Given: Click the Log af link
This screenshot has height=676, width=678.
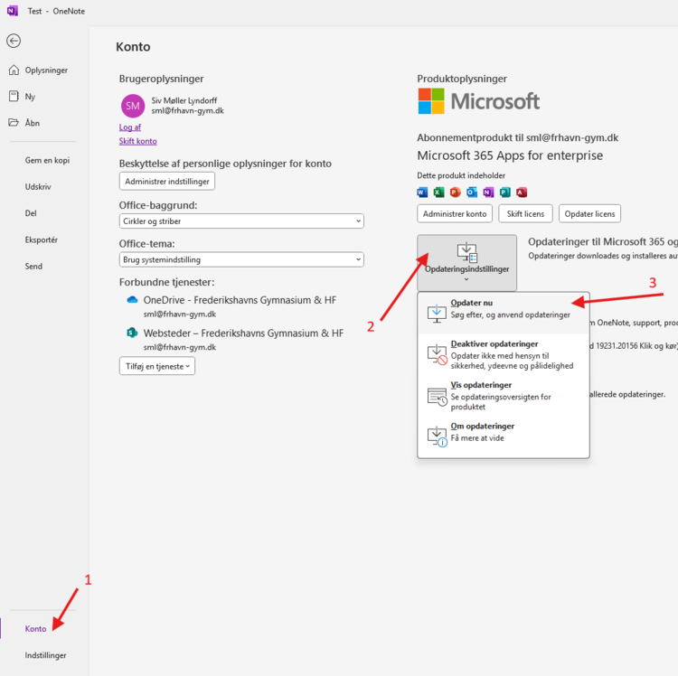Looking at the screenshot, I should tap(130, 127).
